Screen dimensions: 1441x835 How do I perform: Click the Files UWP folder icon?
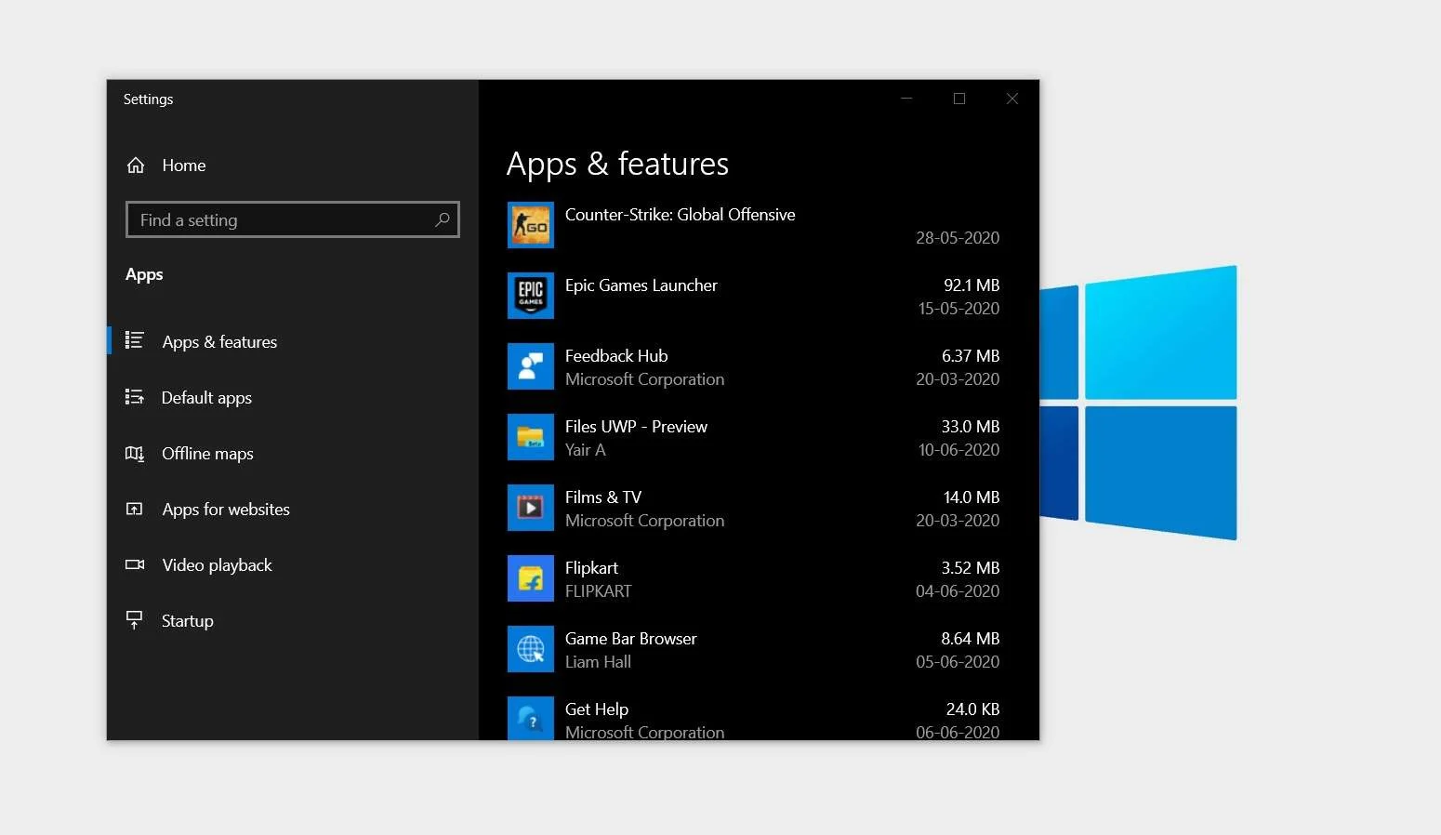coord(530,437)
